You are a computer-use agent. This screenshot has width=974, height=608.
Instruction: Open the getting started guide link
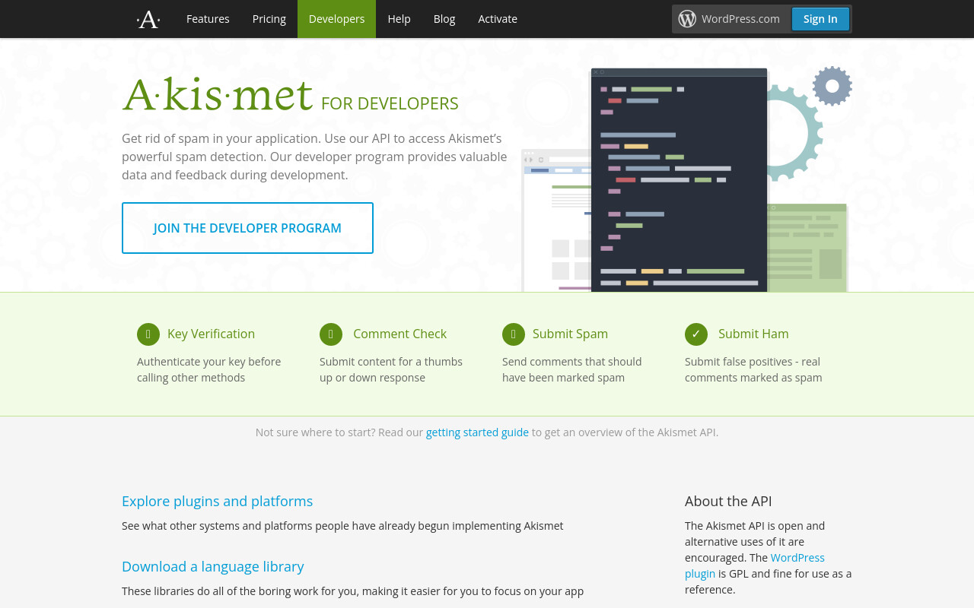tap(477, 432)
